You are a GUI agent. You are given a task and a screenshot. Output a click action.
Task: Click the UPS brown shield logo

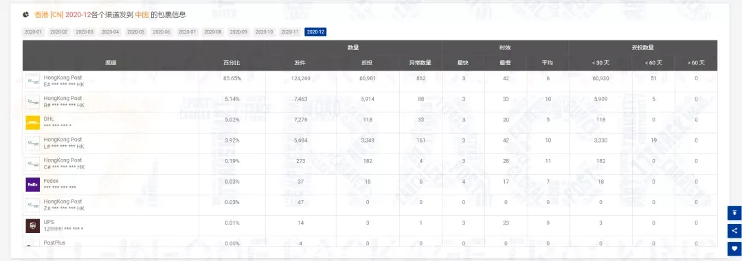point(33,225)
